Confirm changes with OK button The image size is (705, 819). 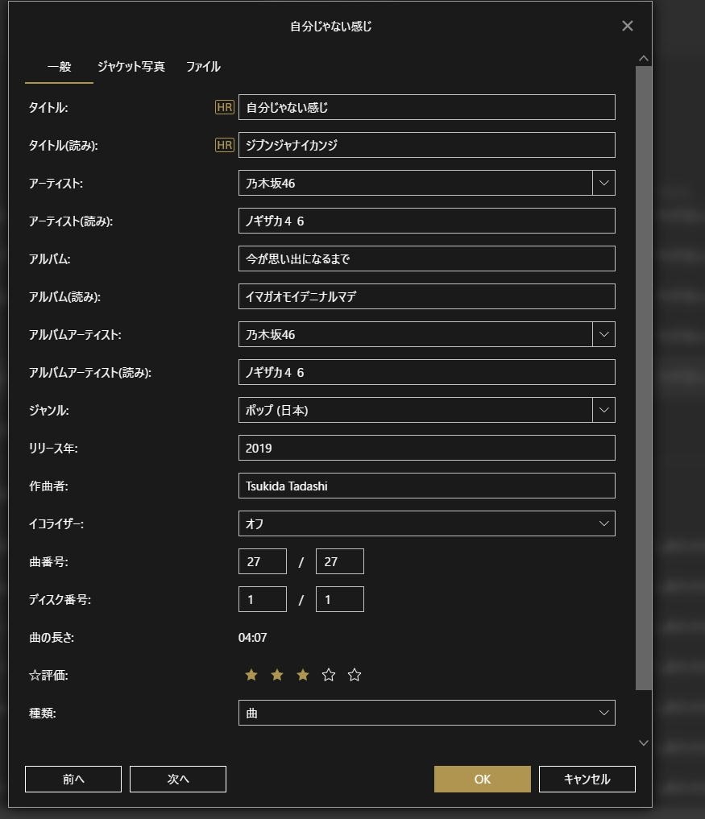coord(483,779)
